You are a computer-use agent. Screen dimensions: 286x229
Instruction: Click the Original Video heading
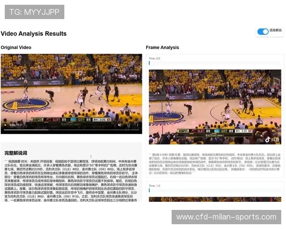(x=16, y=48)
